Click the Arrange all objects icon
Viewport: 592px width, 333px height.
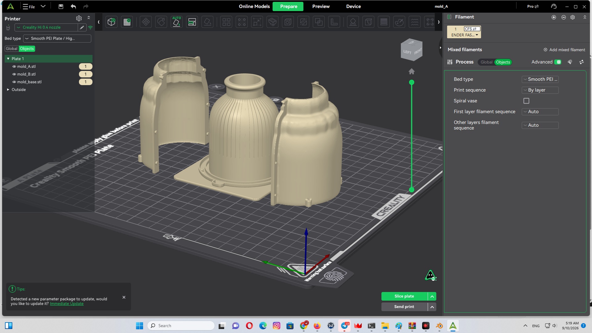point(192,22)
